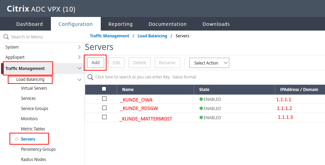Switch to the Dashboard tab
The image size is (325, 165).
point(30,24)
